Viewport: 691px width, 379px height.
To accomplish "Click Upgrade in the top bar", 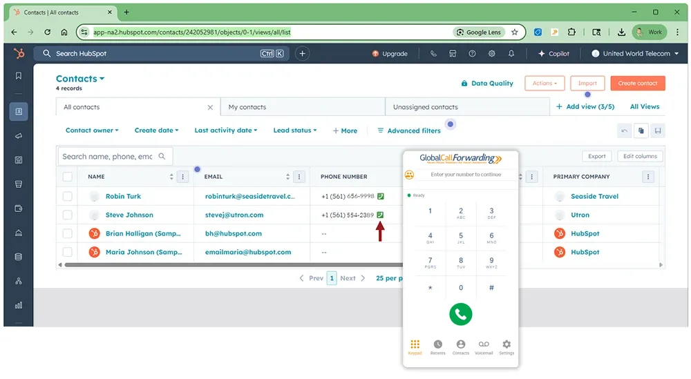I will point(390,54).
